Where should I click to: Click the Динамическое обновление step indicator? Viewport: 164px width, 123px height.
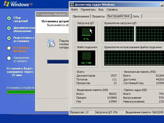(x=9, y=28)
